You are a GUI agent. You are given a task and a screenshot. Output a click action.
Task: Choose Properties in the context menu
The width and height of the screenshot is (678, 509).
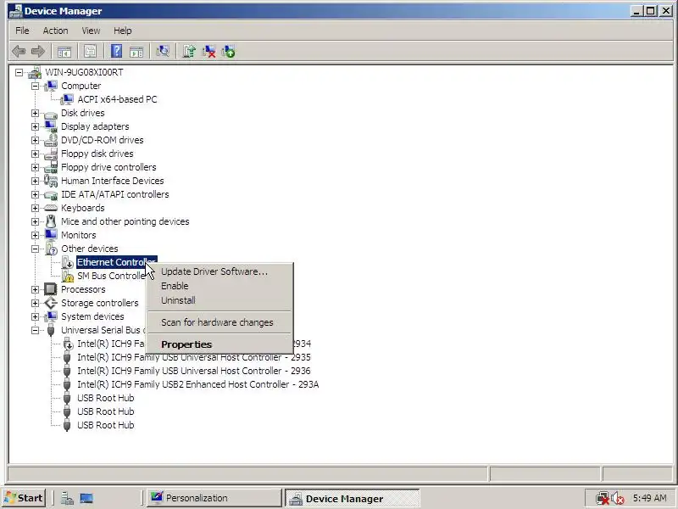(x=220, y=344)
